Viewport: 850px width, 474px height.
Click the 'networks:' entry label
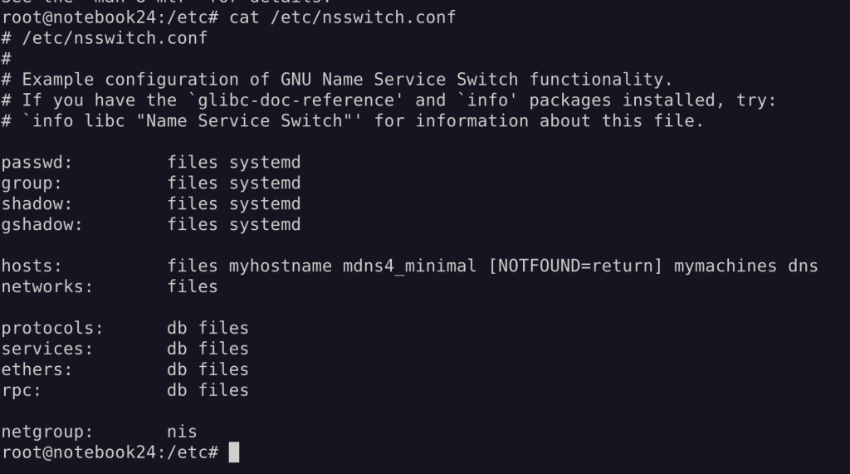click(x=47, y=287)
